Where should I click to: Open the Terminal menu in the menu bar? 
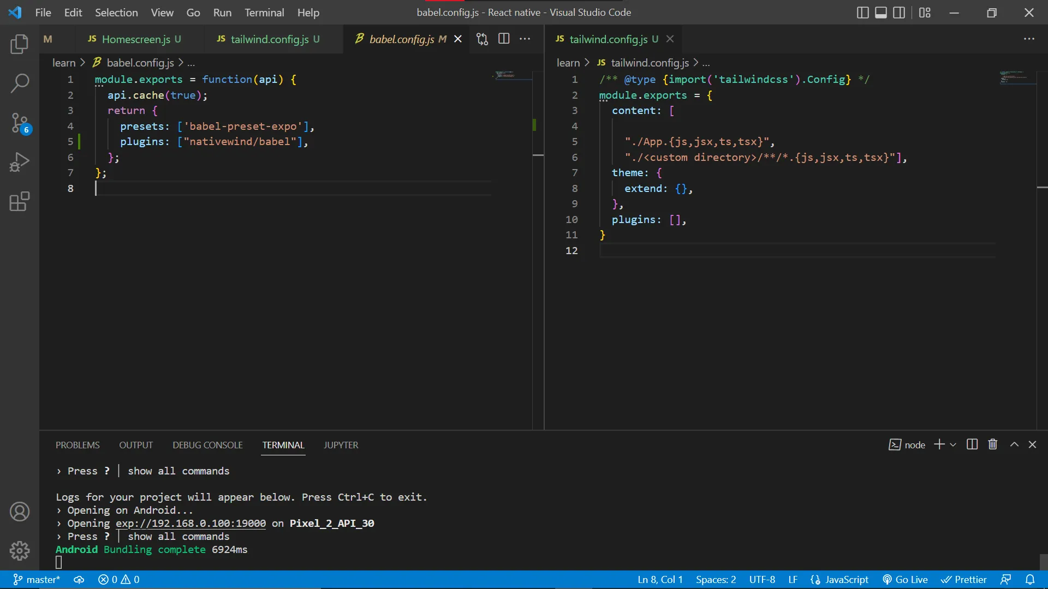[x=264, y=13]
